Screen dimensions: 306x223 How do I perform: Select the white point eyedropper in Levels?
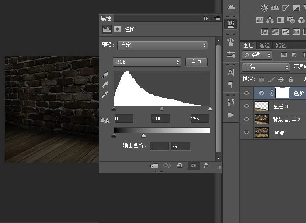point(105,94)
